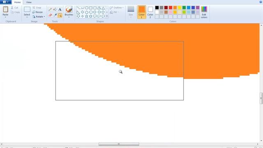The image size is (263, 148).
Task: Choose the Polygon shape
Action: point(99,8)
